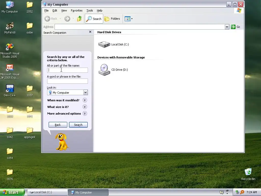261x196 pixels.
Task: Select Microsoft Visual Studio 2005 desktop icon
Action: 10,51
